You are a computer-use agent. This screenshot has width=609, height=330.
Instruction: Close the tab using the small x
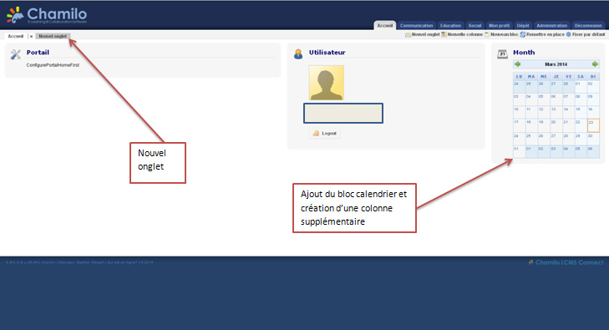(x=32, y=37)
